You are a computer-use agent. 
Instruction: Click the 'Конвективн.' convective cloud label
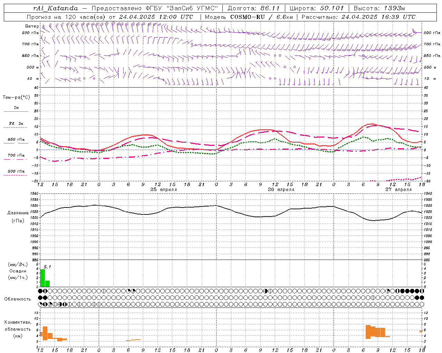click(18, 322)
